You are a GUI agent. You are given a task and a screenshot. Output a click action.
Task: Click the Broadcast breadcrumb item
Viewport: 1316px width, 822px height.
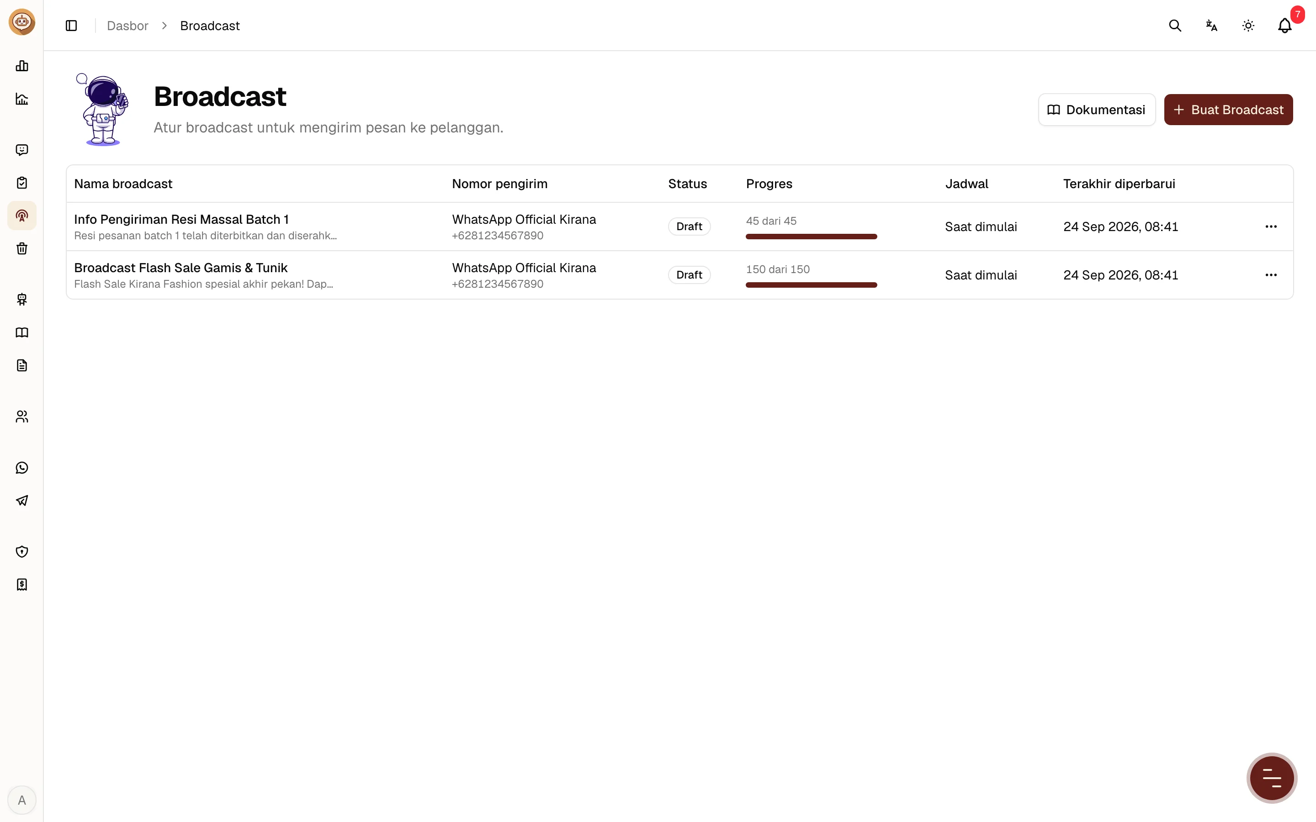pyautogui.click(x=210, y=26)
